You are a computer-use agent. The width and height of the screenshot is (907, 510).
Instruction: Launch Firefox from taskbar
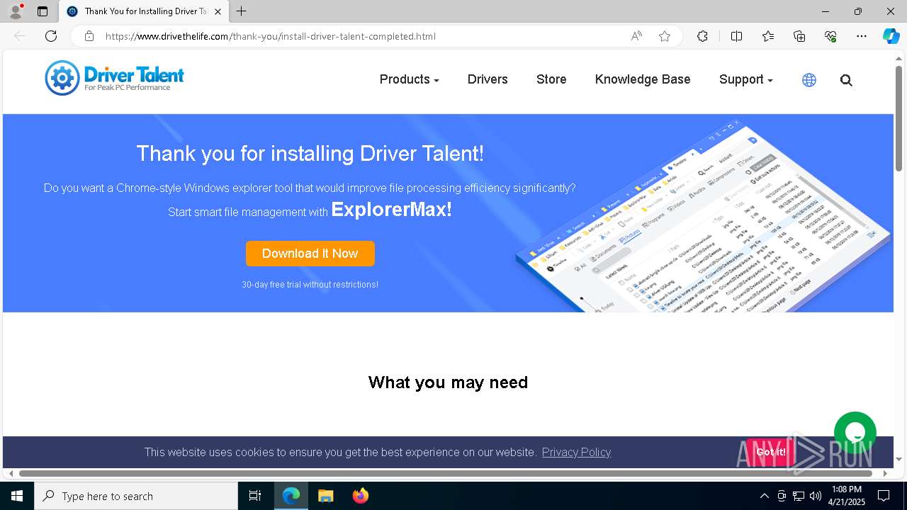pos(360,496)
